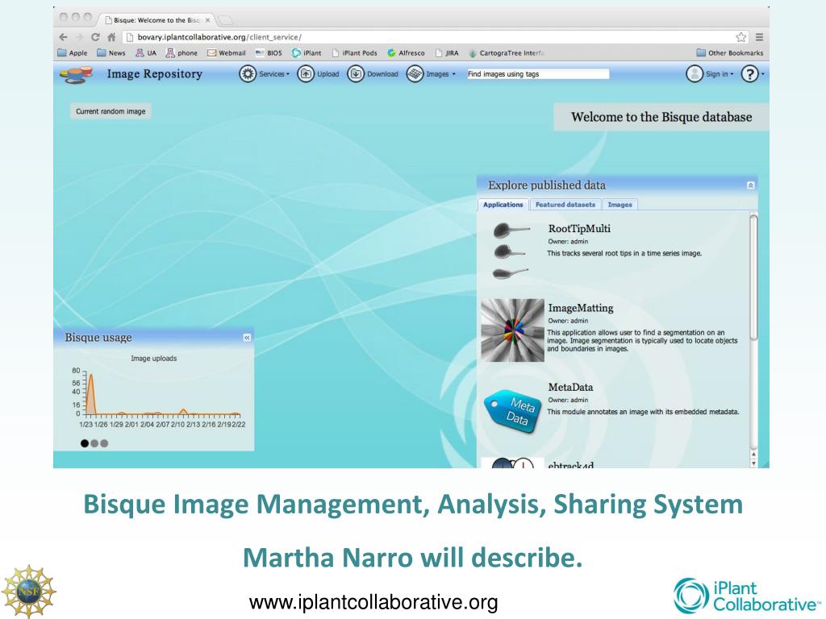Select the Bisque: Welcome browser tab
Viewport: 826px width, 619px height.
tap(156, 20)
